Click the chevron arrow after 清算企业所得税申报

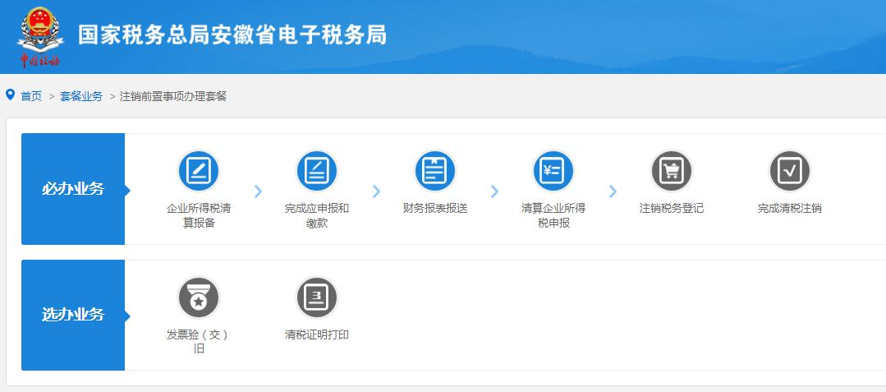point(613,191)
